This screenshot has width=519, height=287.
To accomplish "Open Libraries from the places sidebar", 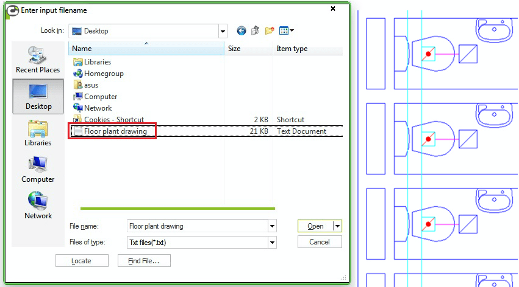I will 38,133.
